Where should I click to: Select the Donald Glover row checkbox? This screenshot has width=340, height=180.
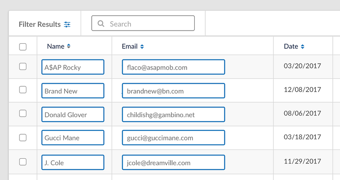[23, 113]
